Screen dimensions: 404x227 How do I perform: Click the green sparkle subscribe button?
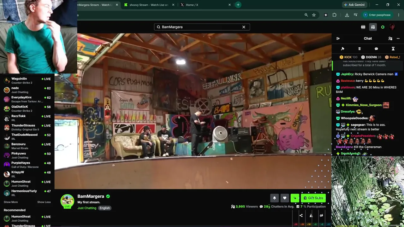(295, 198)
